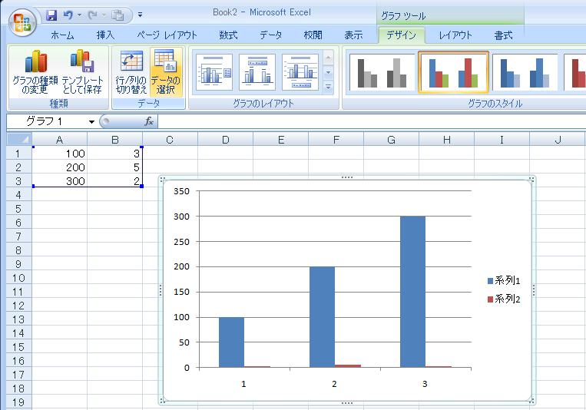Click the Office button

coord(22,21)
